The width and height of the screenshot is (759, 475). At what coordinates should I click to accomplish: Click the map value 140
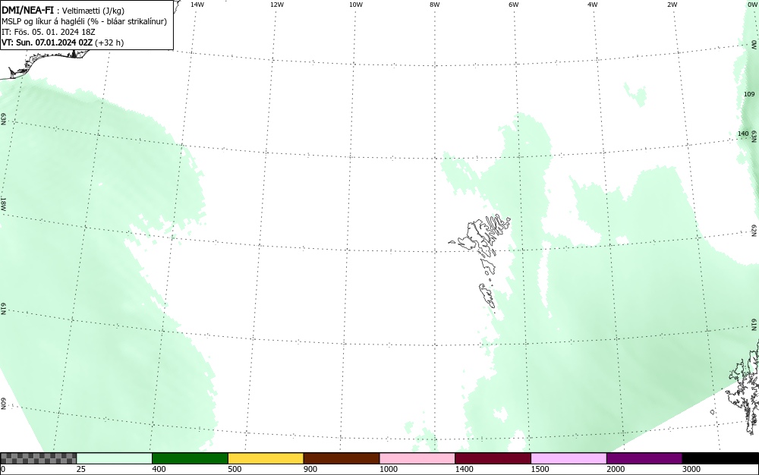coord(743,134)
